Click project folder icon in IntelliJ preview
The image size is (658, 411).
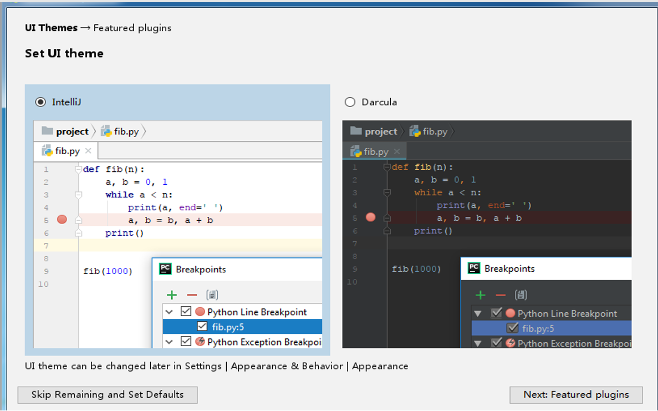pos(48,131)
